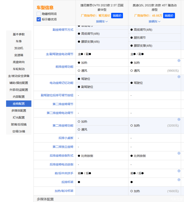Expand 换辆车 dropdown for Genesis GV70
The height and width of the screenshot is (202, 184).
pyautogui.click(x=102, y=22)
